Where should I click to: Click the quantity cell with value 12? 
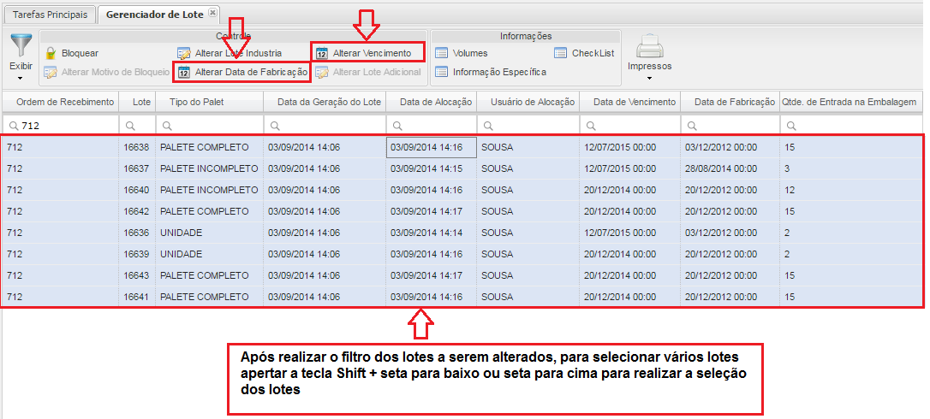(x=852, y=190)
